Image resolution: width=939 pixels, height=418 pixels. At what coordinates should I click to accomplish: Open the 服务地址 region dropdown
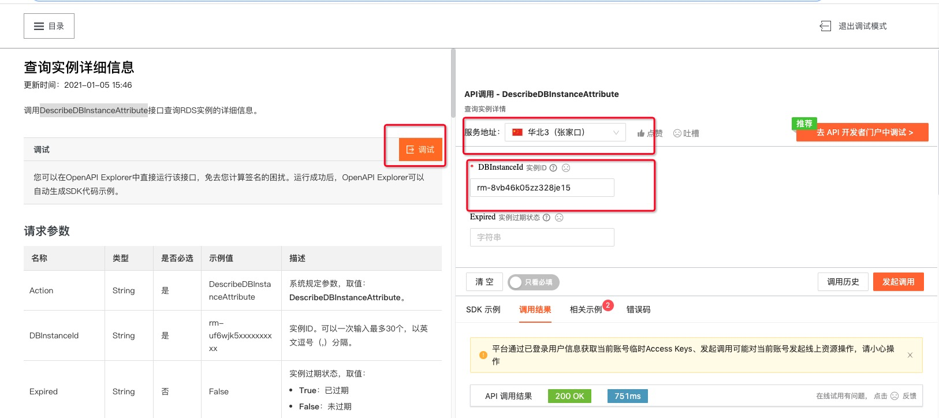point(565,132)
